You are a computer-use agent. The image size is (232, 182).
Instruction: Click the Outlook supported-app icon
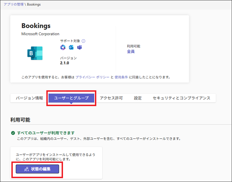click(71, 47)
